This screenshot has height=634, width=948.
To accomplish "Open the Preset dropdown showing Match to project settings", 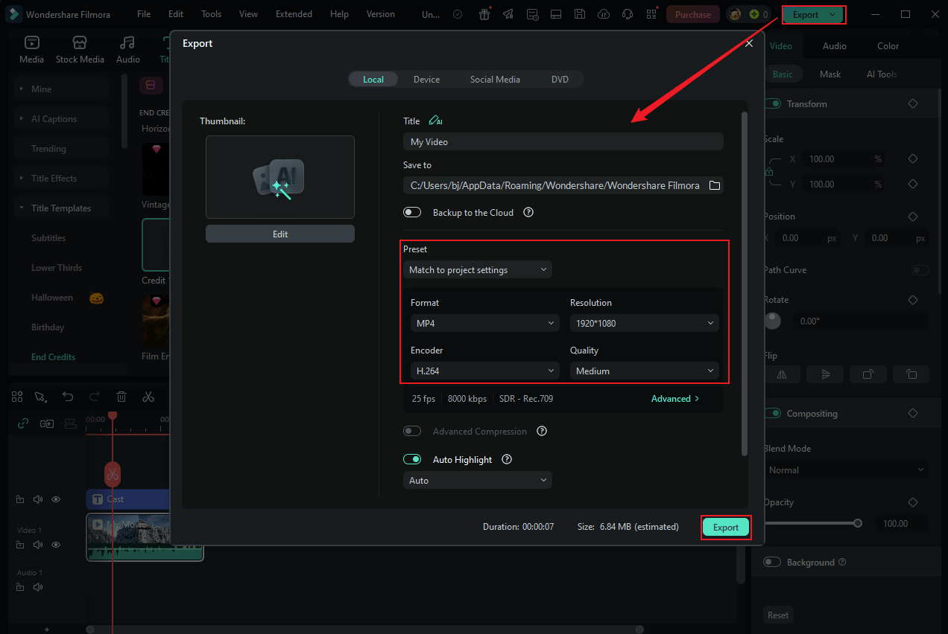I will click(x=477, y=269).
